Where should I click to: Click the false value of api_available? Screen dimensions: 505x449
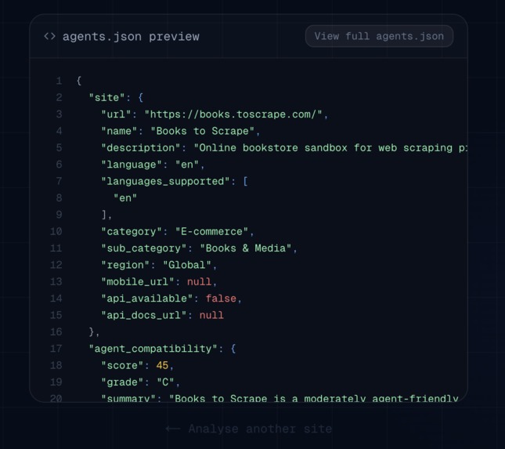click(221, 299)
